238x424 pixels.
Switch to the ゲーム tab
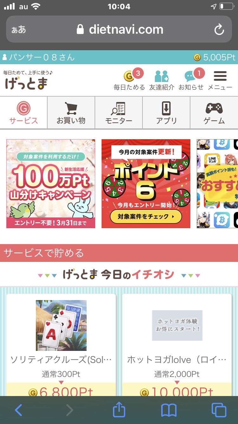[x=214, y=113]
